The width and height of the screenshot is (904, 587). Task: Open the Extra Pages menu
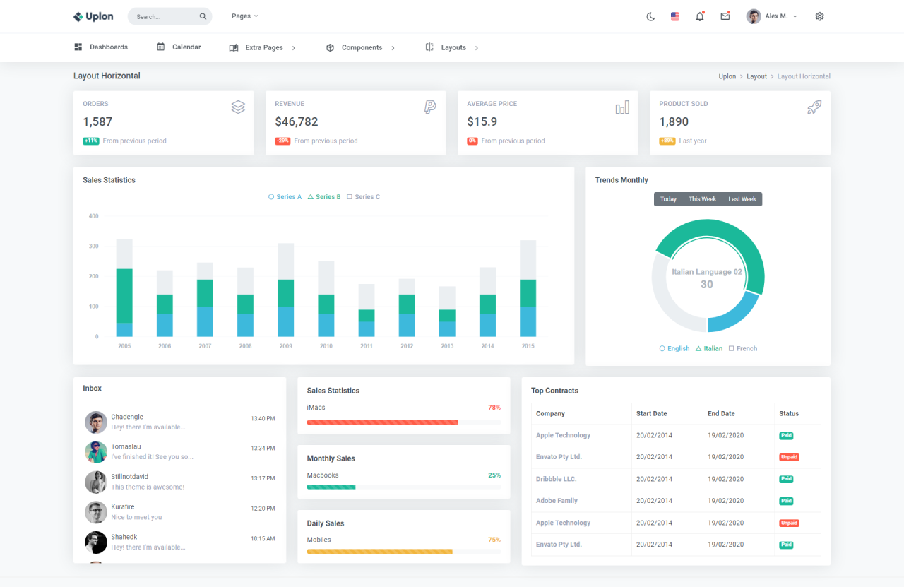coord(263,47)
